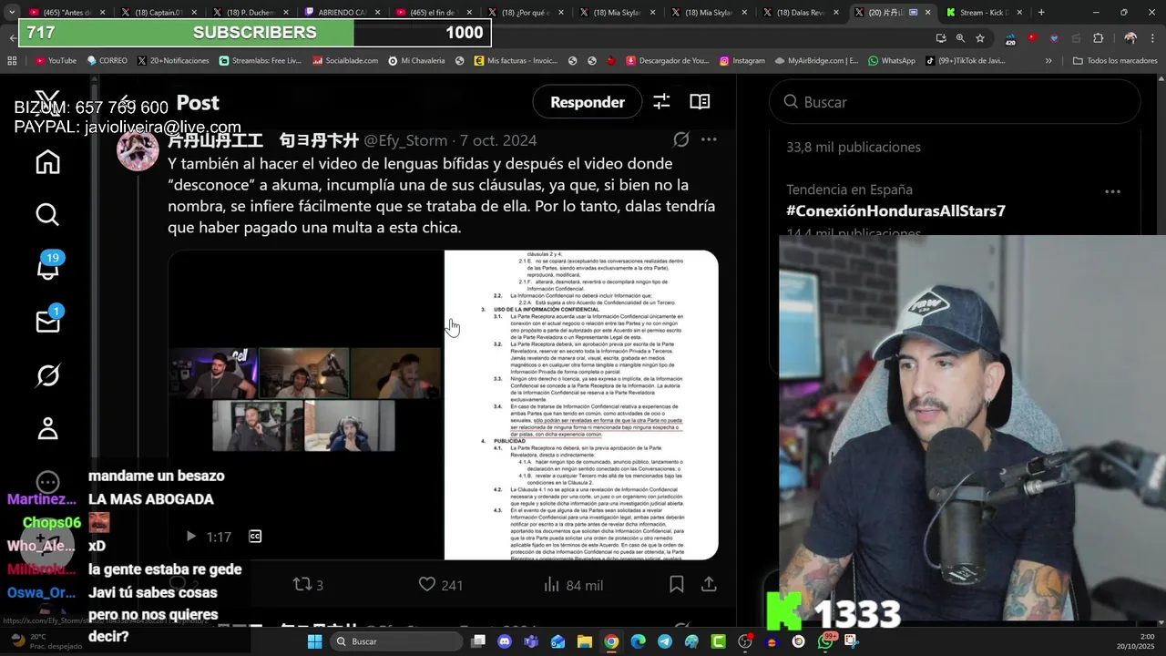This screenshot has width=1166, height=656.
Task: Open a new Chrome tab
Action: point(1041,13)
